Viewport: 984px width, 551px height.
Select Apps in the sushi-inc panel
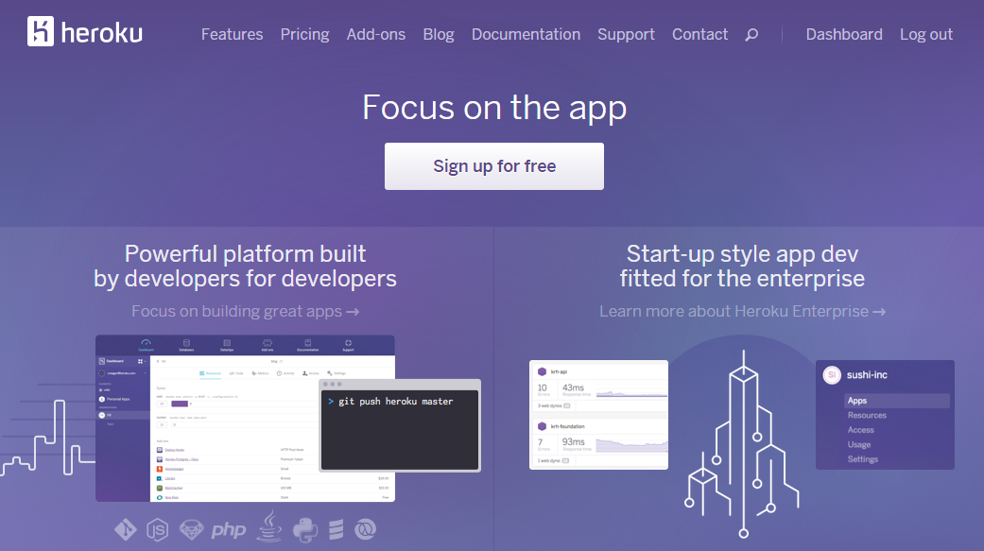(x=897, y=401)
